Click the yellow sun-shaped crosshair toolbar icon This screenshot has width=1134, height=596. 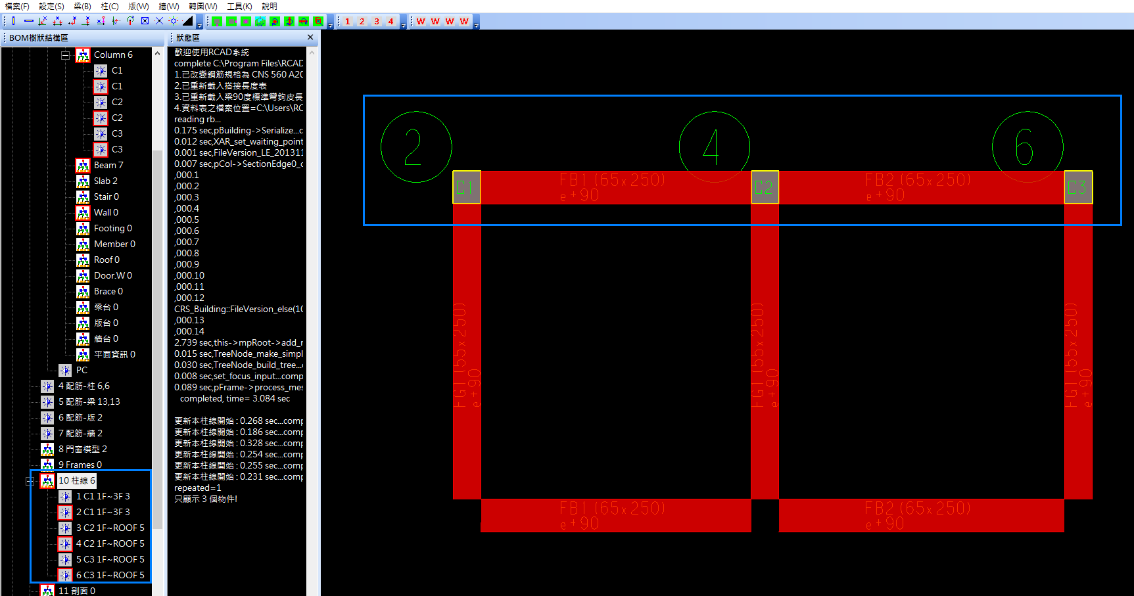pyautogui.click(x=174, y=21)
